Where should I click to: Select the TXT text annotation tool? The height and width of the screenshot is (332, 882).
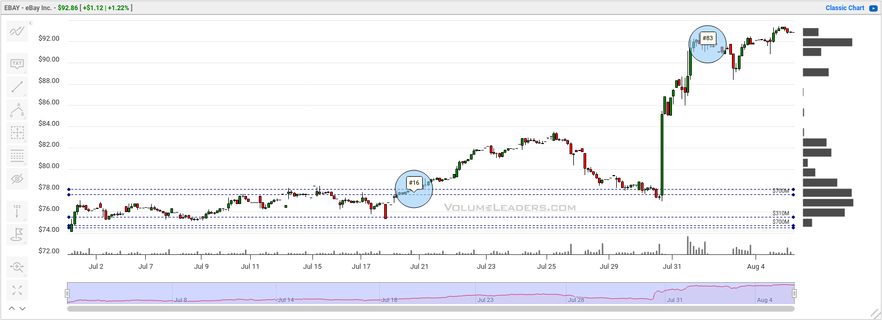coord(17,64)
